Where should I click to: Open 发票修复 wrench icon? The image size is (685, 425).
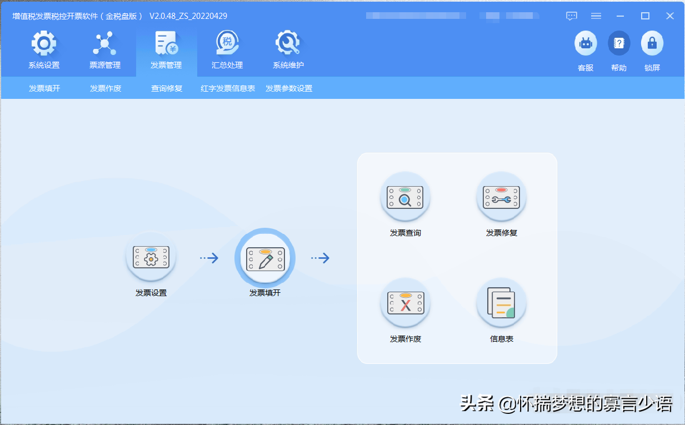tap(501, 197)
